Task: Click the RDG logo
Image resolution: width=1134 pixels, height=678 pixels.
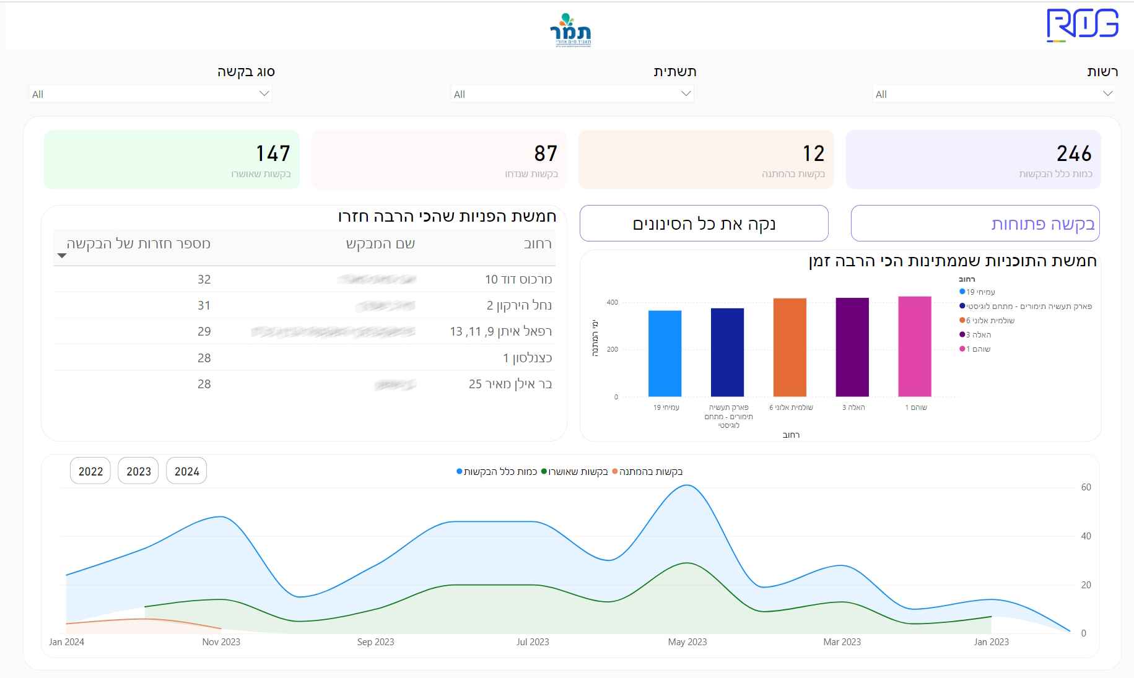Action: pyautogui.click(x=1082, y=25)
